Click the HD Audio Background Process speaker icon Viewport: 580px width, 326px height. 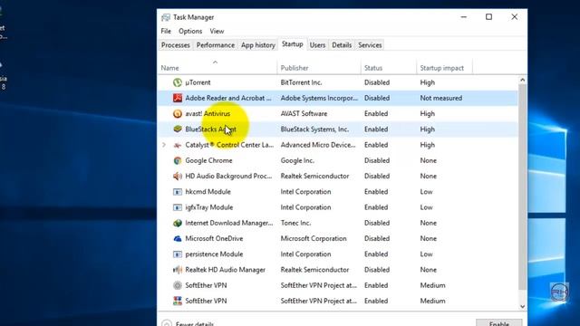[178, 176]
